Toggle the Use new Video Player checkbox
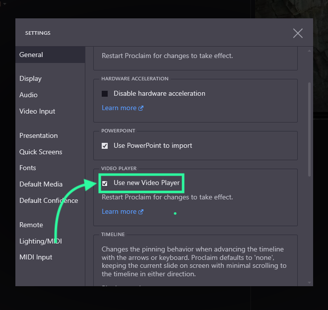328x310 pixels. click(x=105, y=184)
